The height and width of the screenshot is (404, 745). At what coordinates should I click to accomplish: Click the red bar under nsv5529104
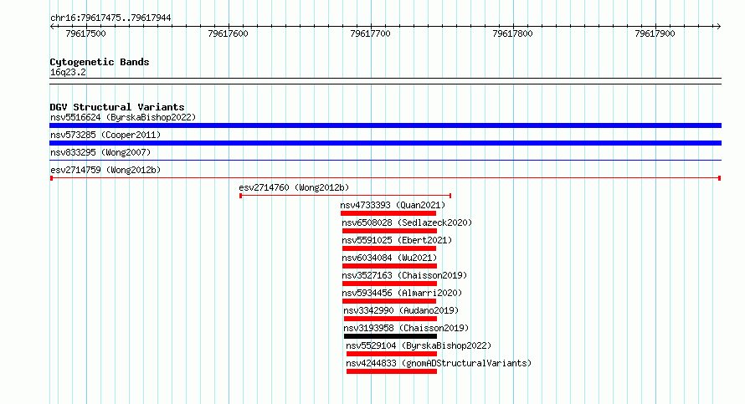tap(392, 354)
